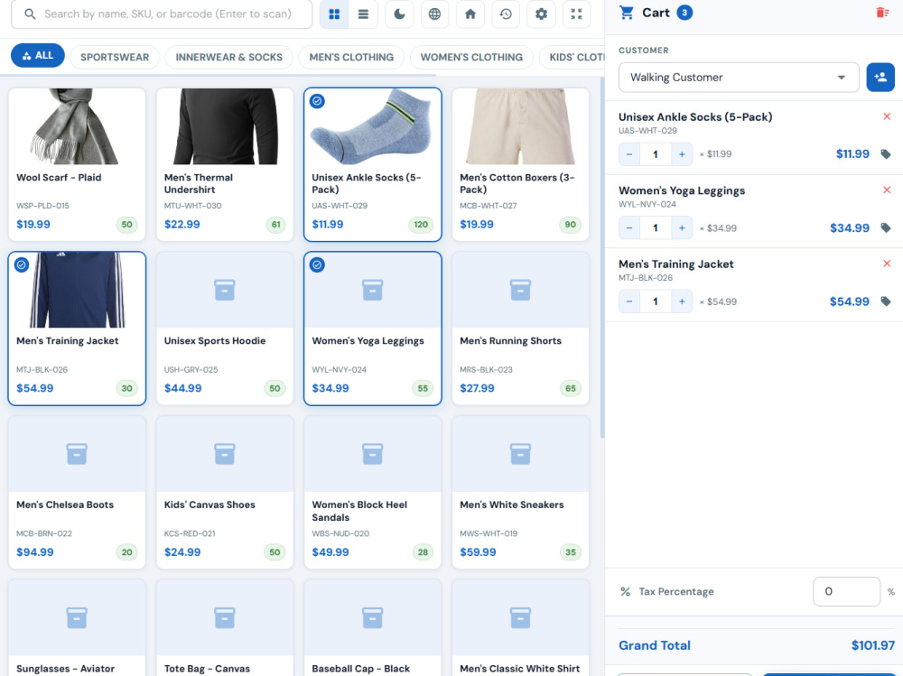The image size is (903, 676).
Task: Click stock badge 120 on Ankle Socks
Action: pos(421,225)
